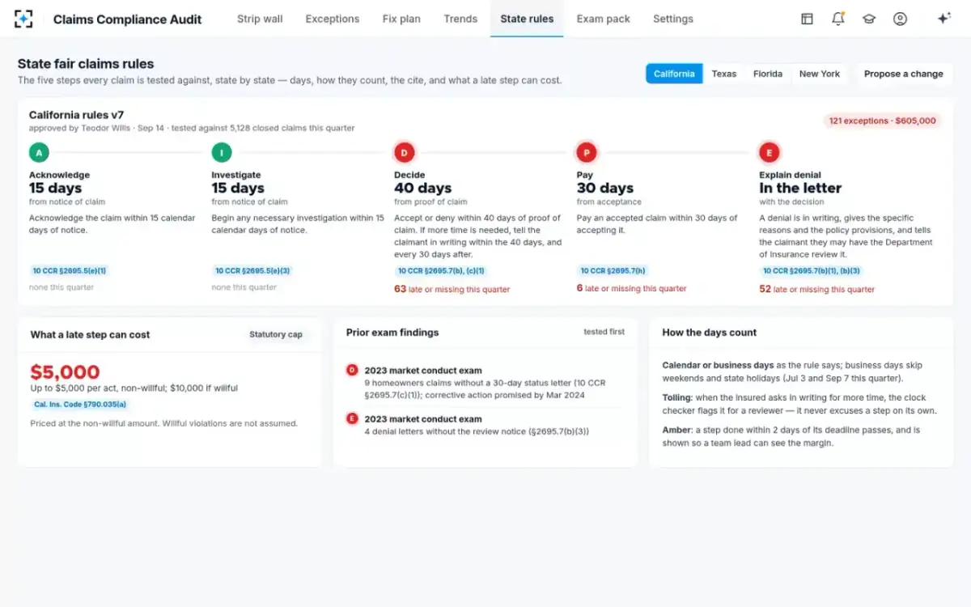Click the California rules v7 heading
The height and width of the screenshot is (607, 971).
tap(76, 115)
